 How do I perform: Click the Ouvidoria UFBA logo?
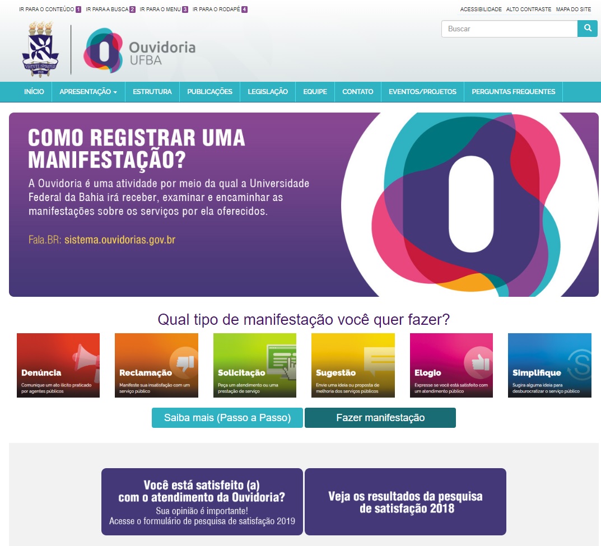click(x=140, y=50)
